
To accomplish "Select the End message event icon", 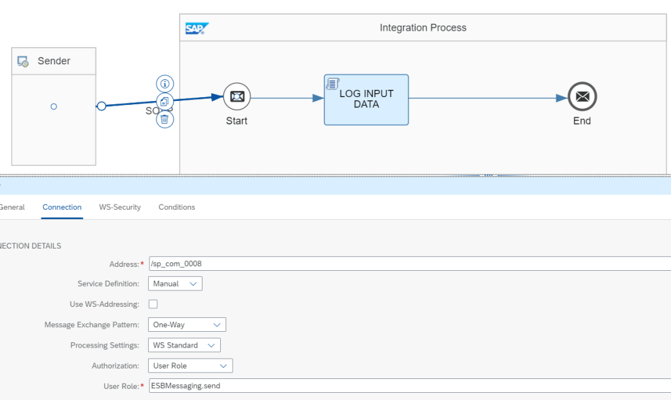I will [582, 97].
